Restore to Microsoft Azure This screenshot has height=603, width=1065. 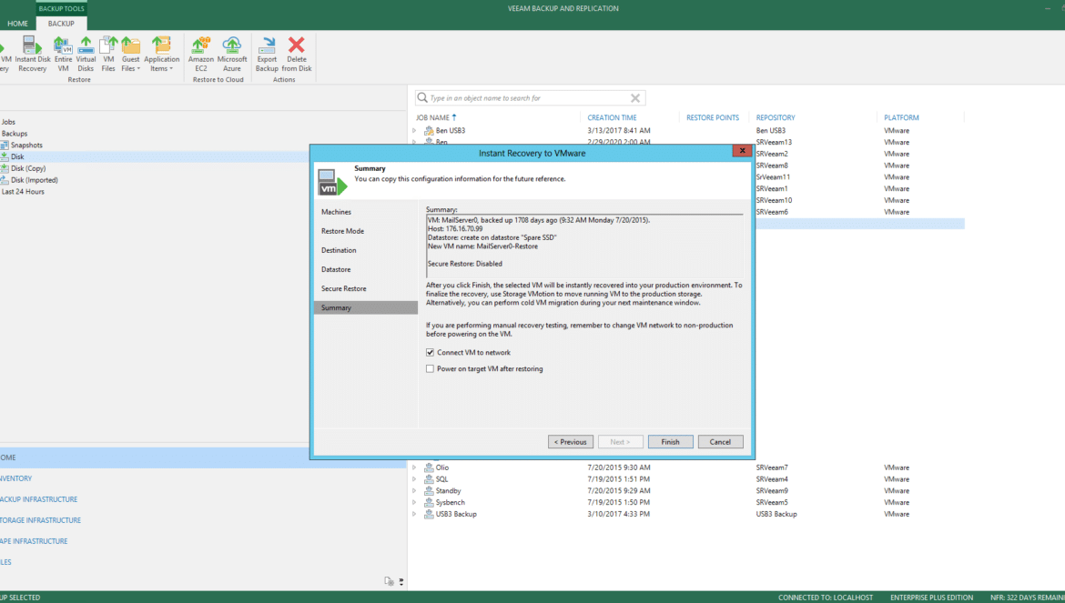click(231, 54)
